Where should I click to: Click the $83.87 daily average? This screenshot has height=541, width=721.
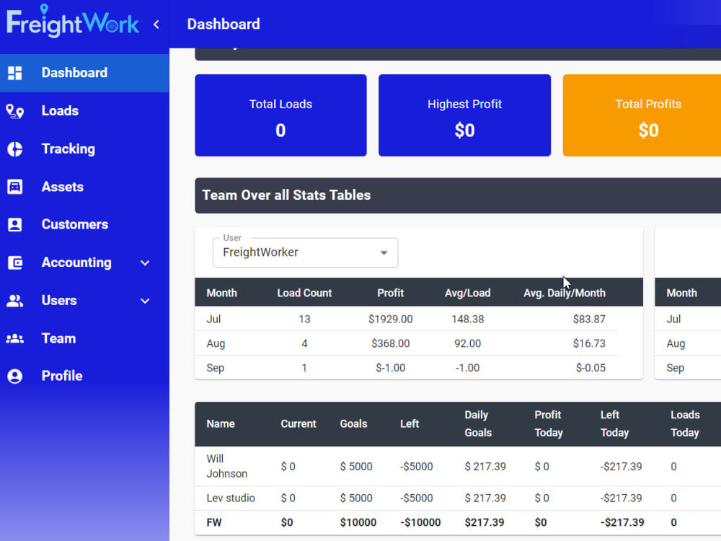click(589, 320)
